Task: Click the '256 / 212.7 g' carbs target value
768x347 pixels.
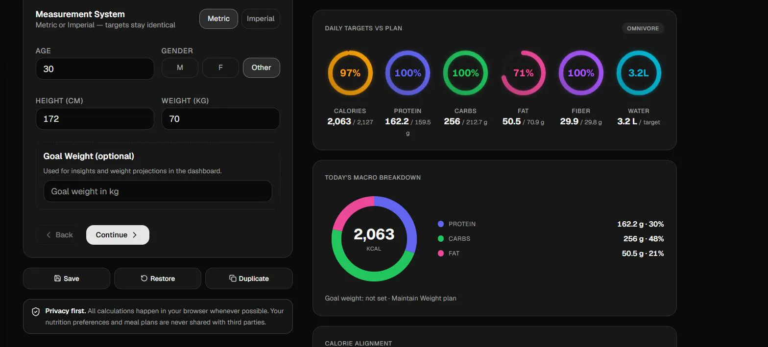Action: [465, 121]
